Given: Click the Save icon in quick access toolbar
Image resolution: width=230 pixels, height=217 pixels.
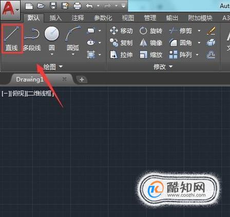Looking at the screenshot, I should point(53,6).
